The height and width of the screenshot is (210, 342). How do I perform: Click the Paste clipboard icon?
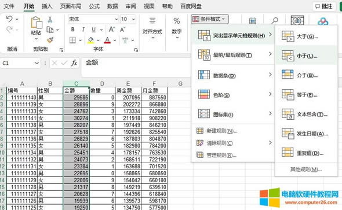tap(37, 22)
